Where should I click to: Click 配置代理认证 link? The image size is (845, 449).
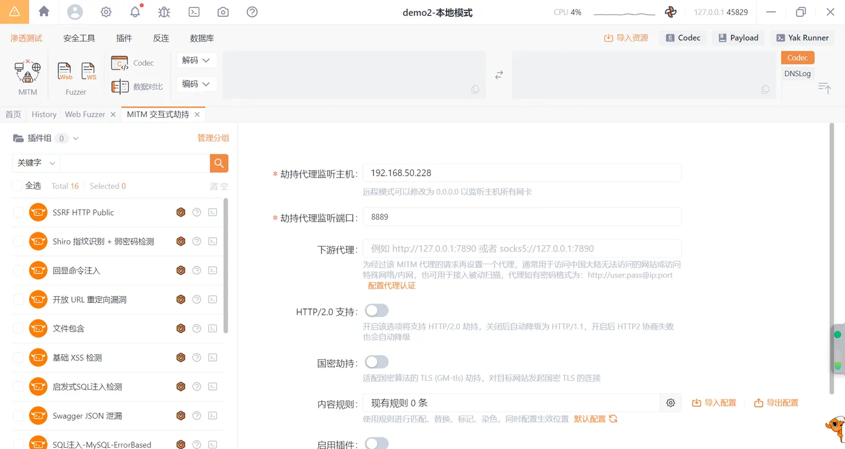[392, 285]
